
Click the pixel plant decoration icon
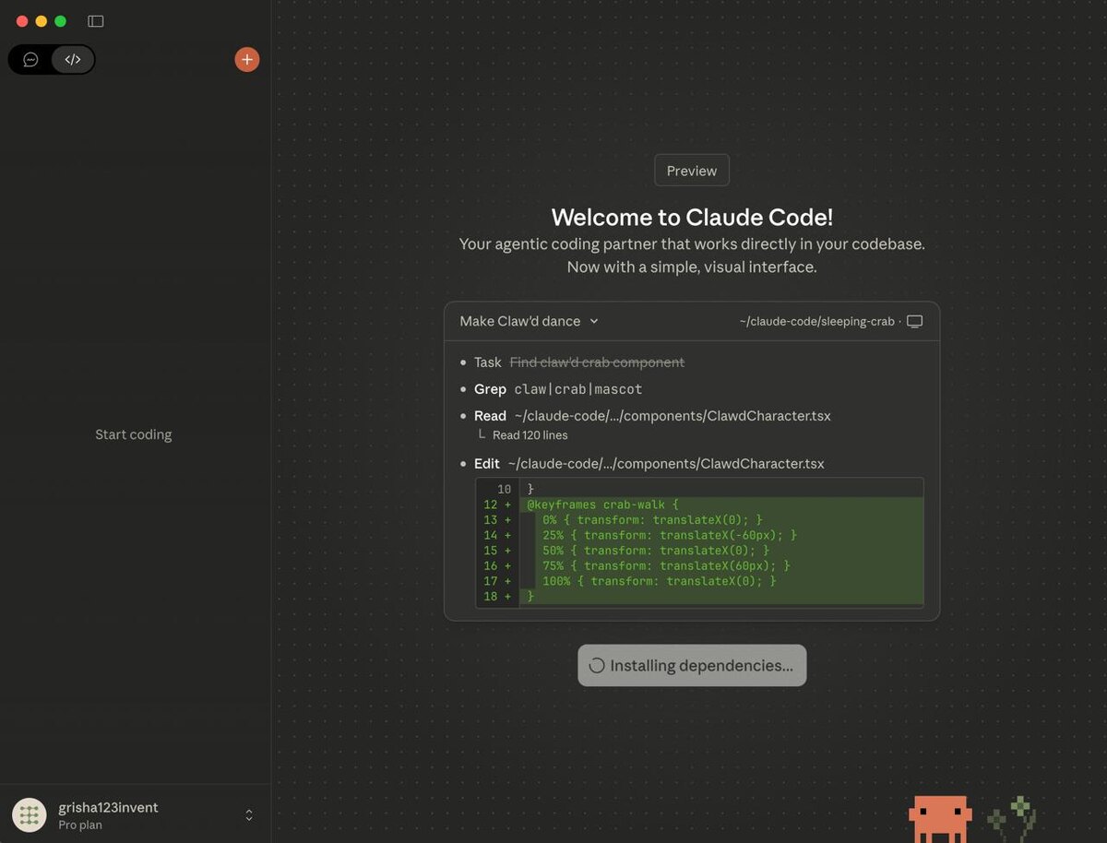pos(1011,817)
